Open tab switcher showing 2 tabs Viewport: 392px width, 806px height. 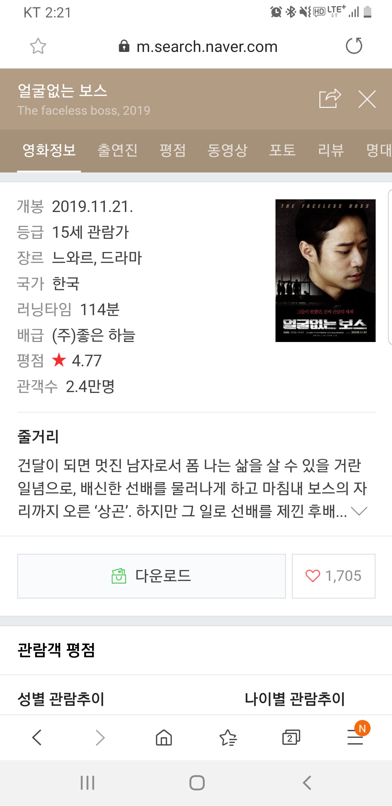[291, 737]
